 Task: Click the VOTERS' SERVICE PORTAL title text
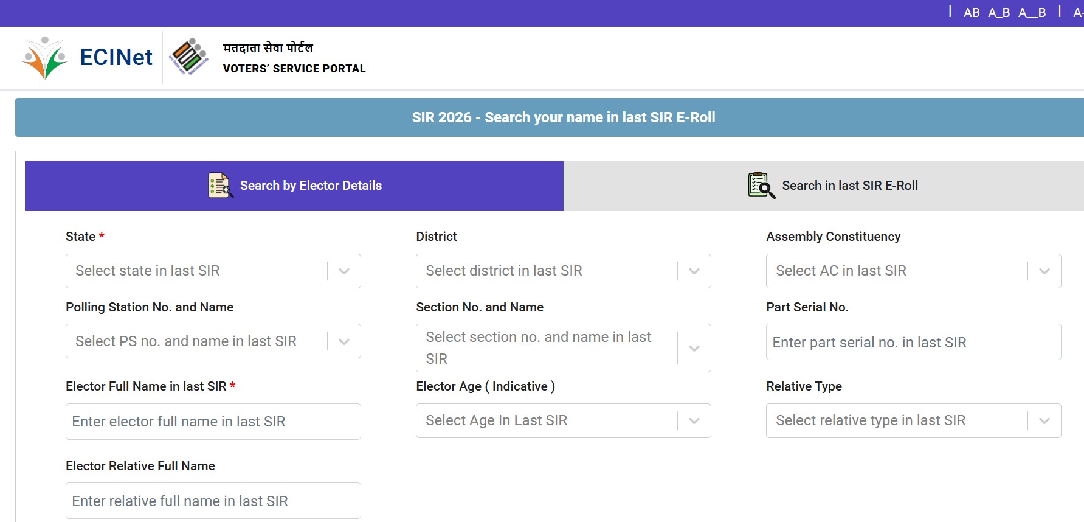tap(294, 69)
